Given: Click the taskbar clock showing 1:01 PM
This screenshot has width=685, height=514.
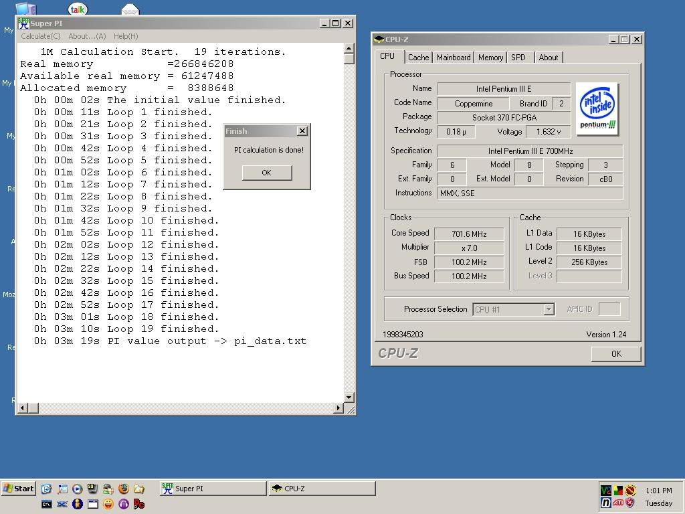Looking at the screenshot, I should [659, 491].
